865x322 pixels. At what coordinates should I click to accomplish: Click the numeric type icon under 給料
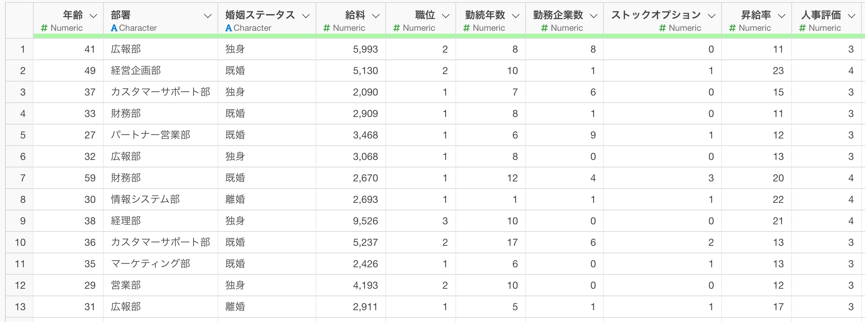326,28
